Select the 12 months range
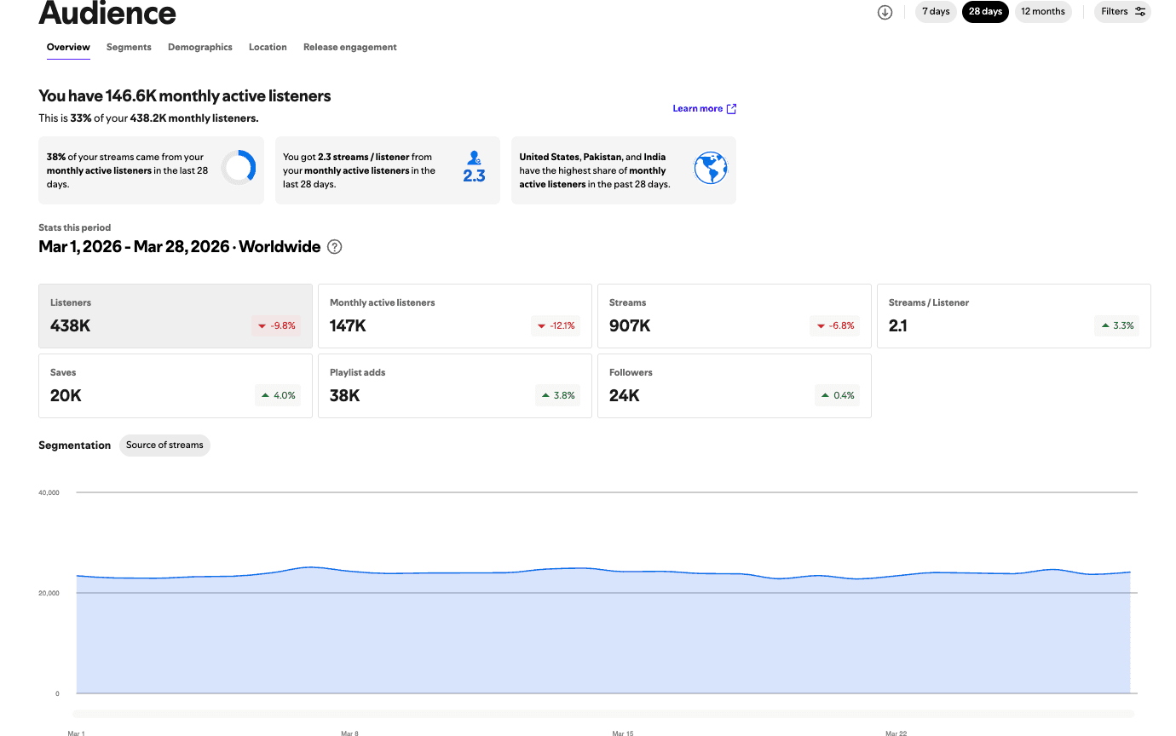This screenshot has height=736, width=1176. click(1043, 12)
